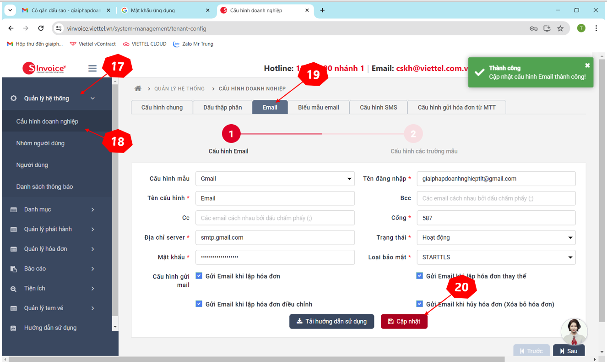The image size is (607, 362).
Task: Toggle Gửi Email khi lập hóa đơn thay thế
Action: [x=419, y=275]
